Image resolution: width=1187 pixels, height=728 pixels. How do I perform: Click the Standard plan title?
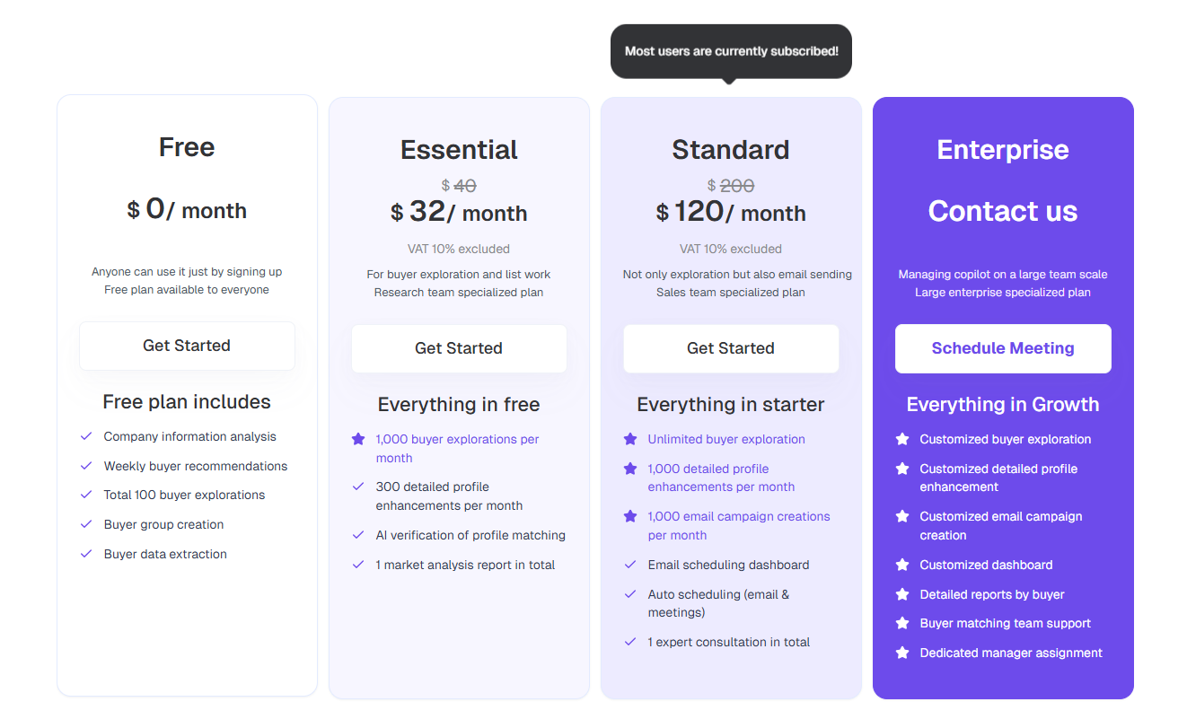[731, 150]
